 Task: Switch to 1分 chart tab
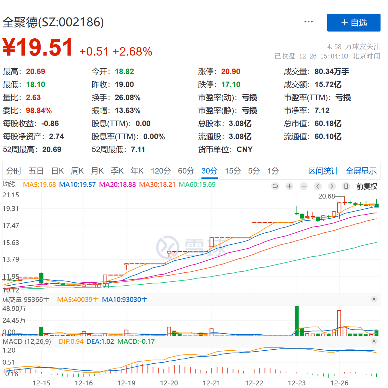point(273,171)
